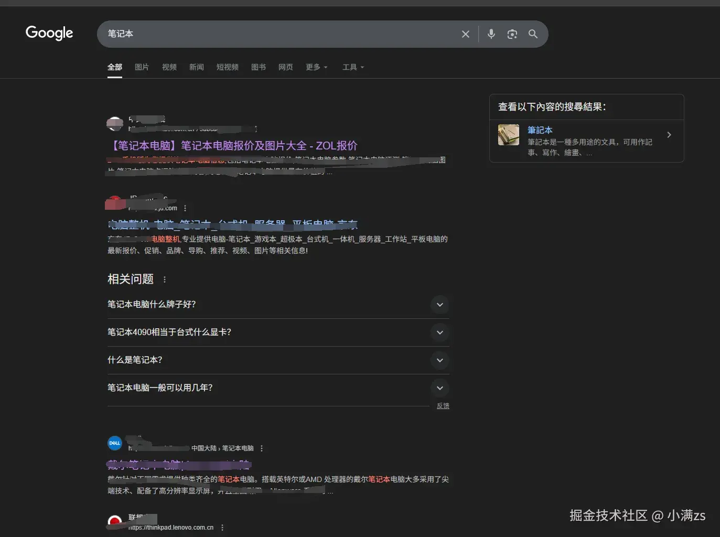Viewport: 720px width, 537px height.
Task: Start voice search with the microphone icon
Action: (491, 34)
